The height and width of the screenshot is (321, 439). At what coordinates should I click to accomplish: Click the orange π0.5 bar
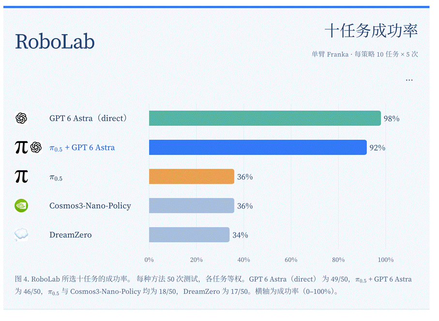tap(192, 176)
